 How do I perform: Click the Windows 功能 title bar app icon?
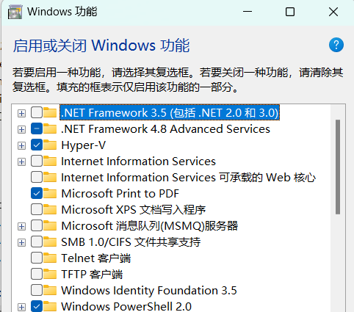click(15, 12)
